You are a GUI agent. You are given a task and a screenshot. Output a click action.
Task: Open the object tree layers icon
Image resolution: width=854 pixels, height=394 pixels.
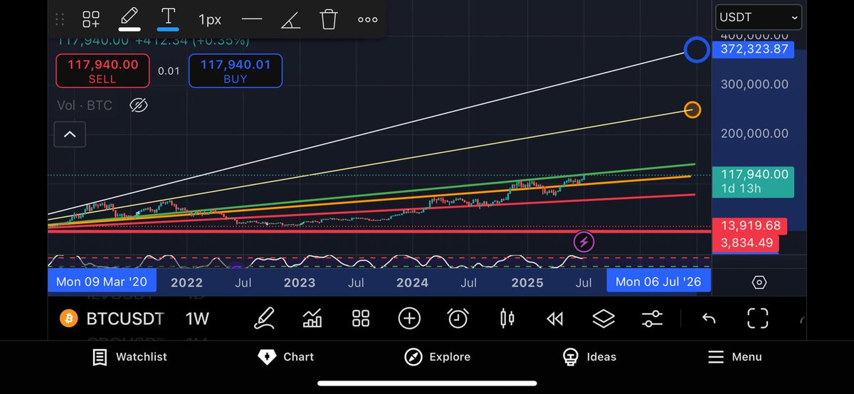click(x=603, y=319)
